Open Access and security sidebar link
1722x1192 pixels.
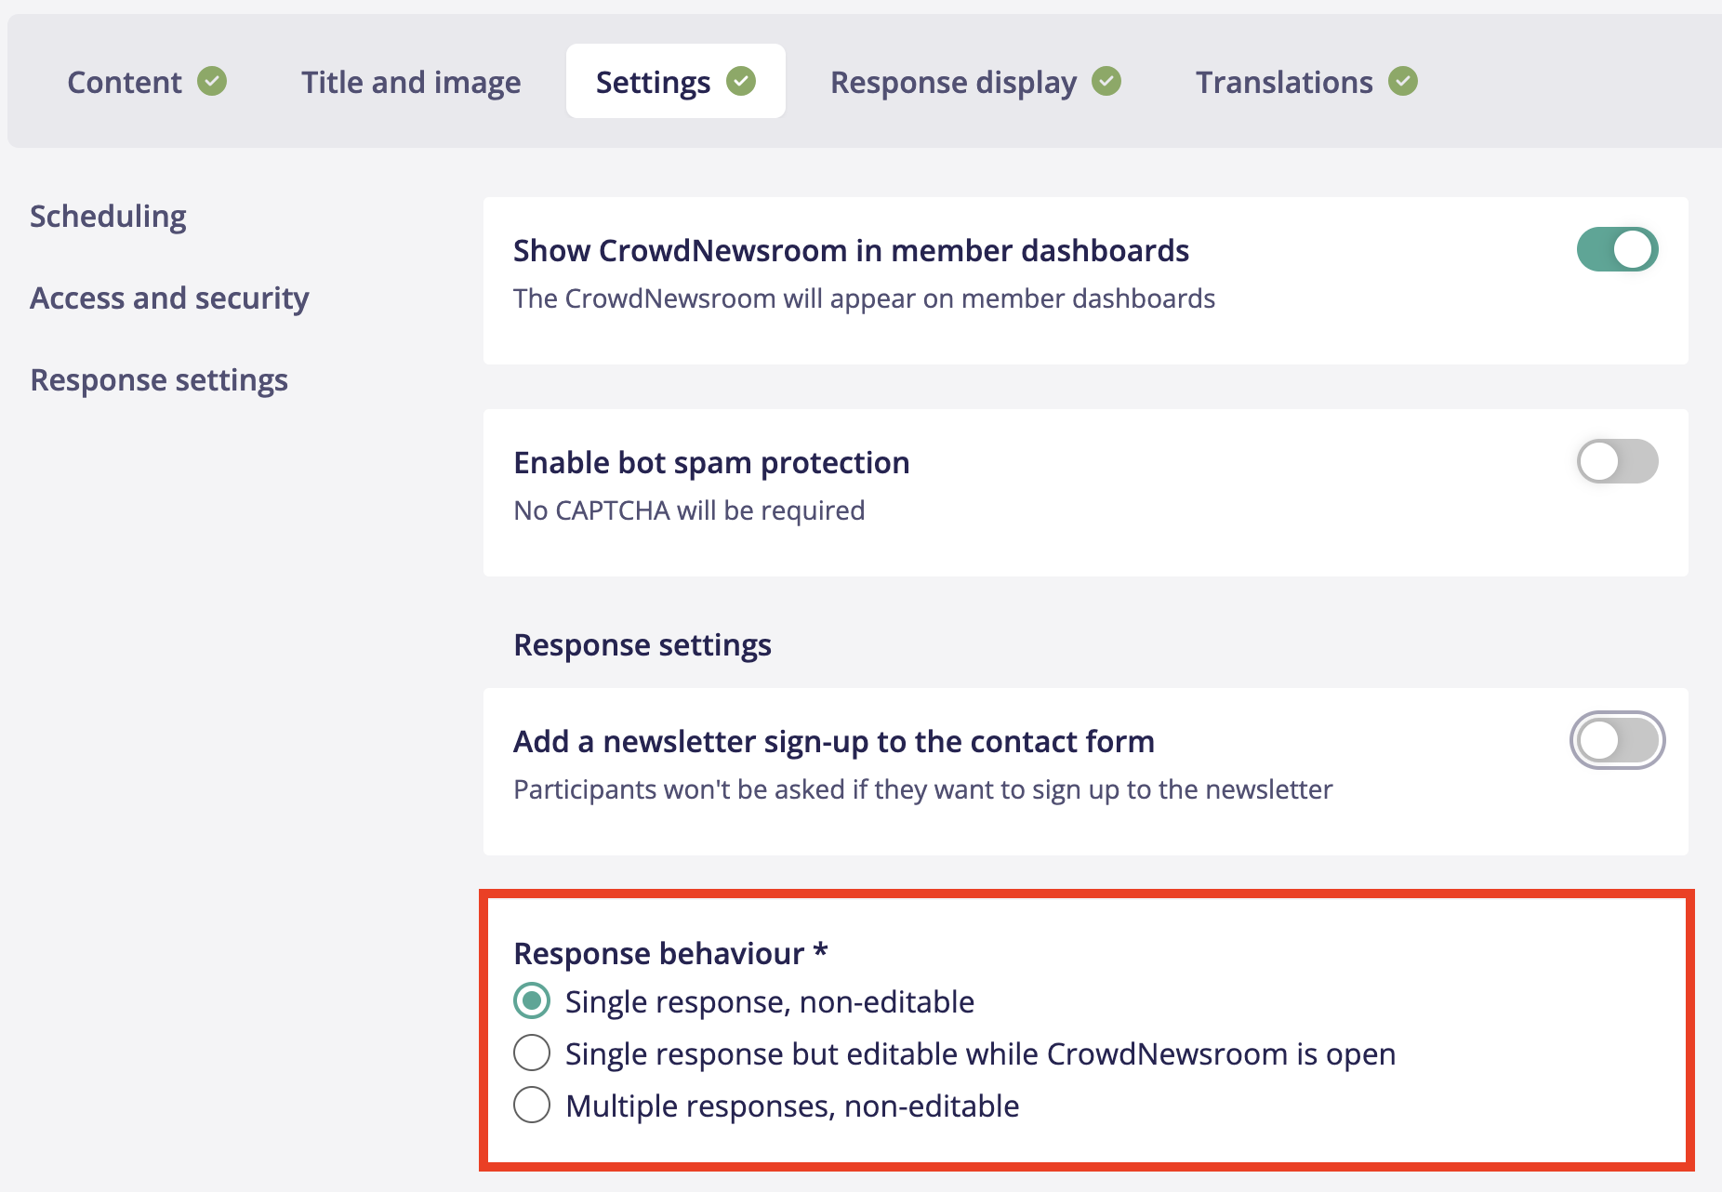pyautogui.click(x=169, y=298)
